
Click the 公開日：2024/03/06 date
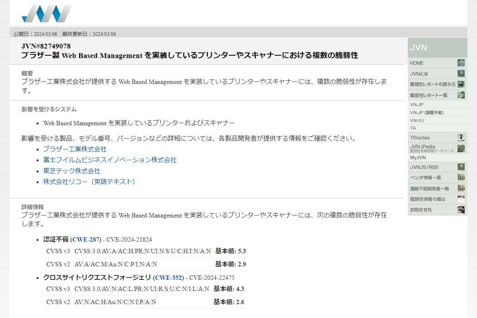coord(35,34)
